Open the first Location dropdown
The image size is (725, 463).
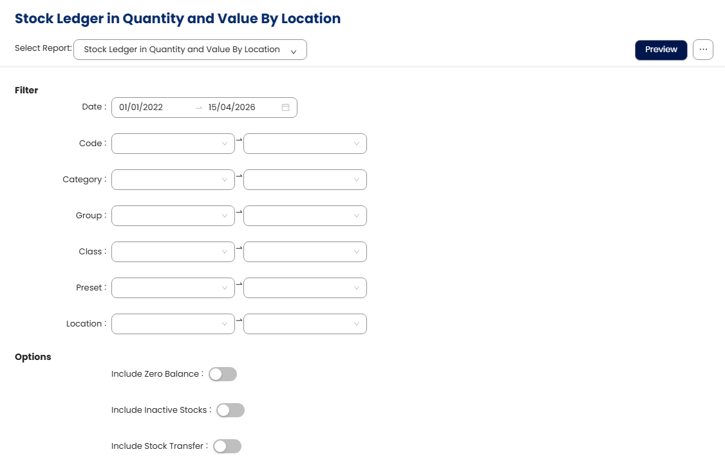click(167, 324)
